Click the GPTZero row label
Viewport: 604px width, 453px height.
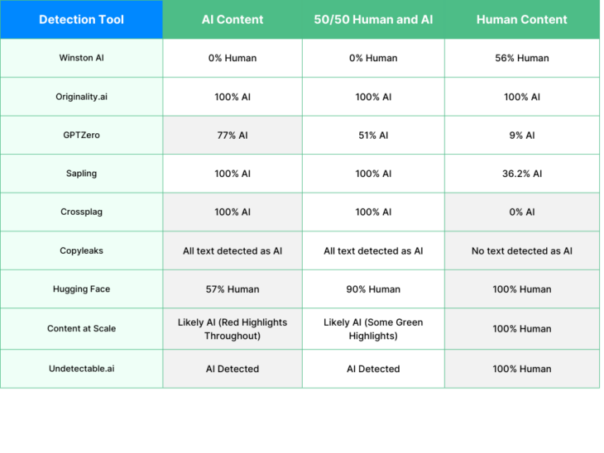81,135
